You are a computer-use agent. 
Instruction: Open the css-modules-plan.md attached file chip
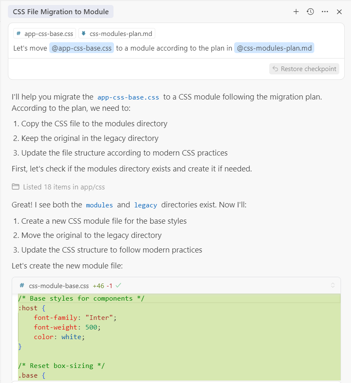117,34
